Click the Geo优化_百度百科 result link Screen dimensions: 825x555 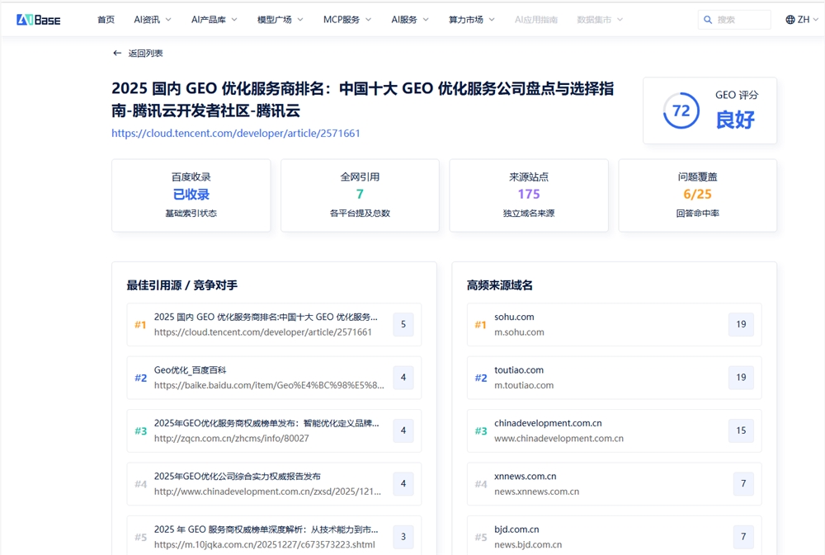[191, 371]
